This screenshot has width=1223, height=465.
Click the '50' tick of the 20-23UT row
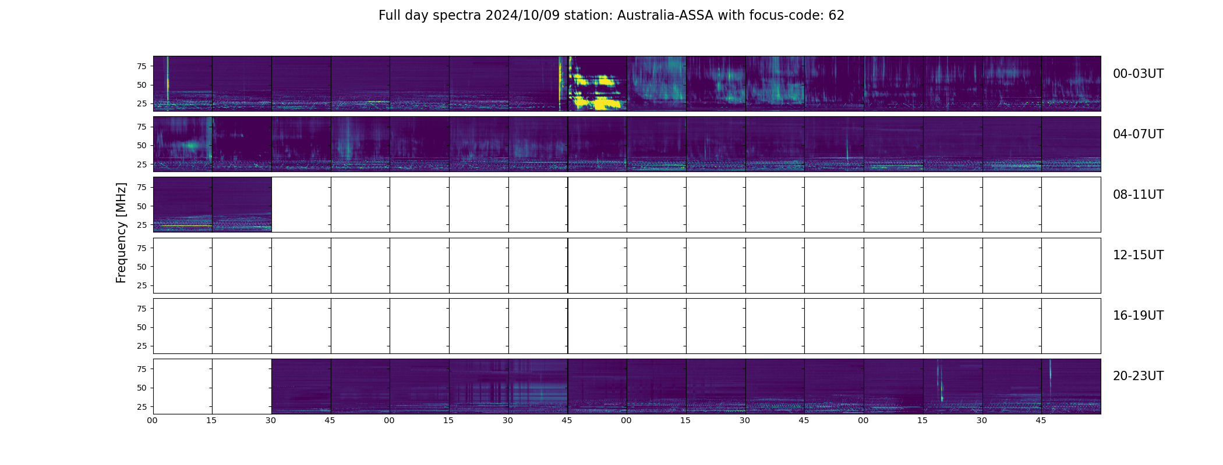[x=142, y=388]
